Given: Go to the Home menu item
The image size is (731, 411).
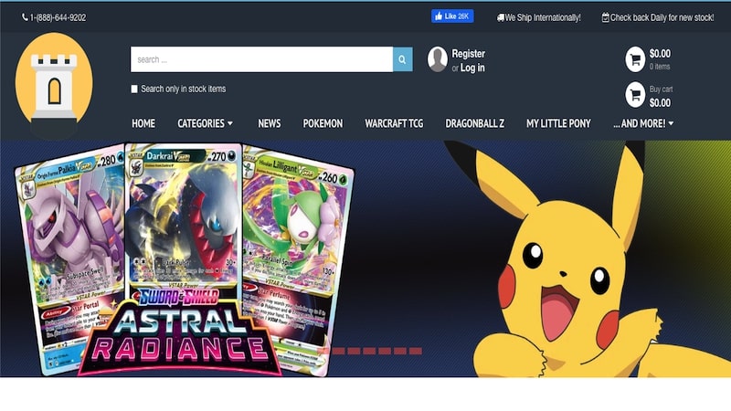Looking at the screenshot, I should pos(143,123).
